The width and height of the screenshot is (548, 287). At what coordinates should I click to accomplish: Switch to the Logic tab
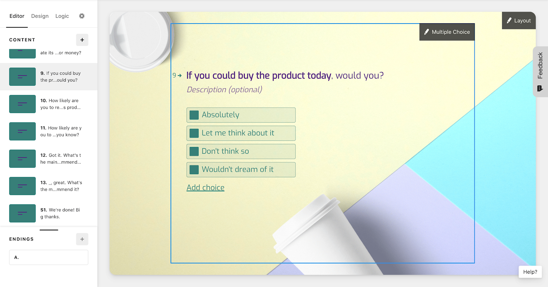(x=62, y=16)
